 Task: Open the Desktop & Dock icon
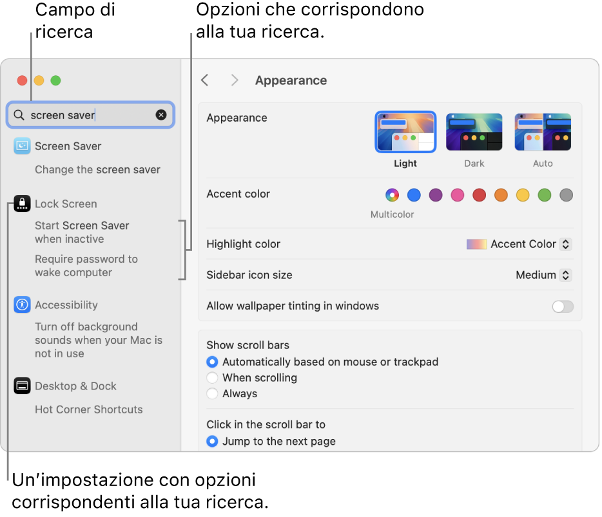coord(22,386)
